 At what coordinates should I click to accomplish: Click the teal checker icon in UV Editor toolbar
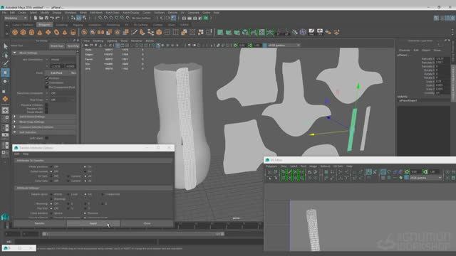(x=369, y=172)
